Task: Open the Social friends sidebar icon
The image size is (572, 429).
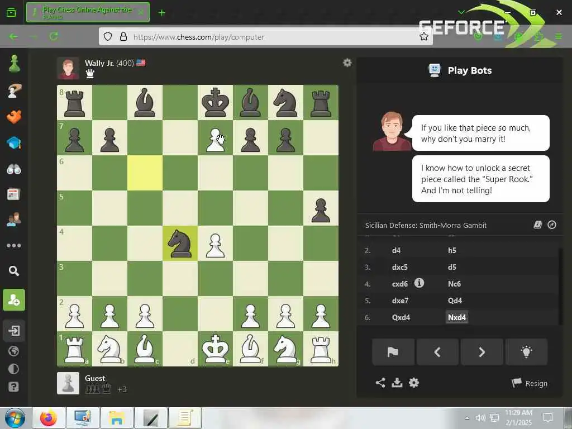Action: pos(14,220)
